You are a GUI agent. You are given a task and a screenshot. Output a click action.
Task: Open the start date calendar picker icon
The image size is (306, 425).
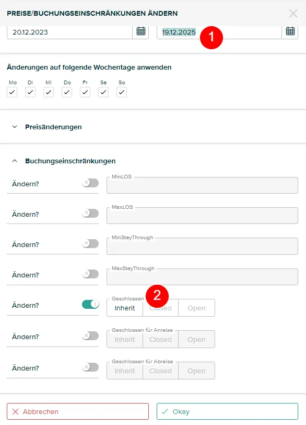click(x=140, y=31)
